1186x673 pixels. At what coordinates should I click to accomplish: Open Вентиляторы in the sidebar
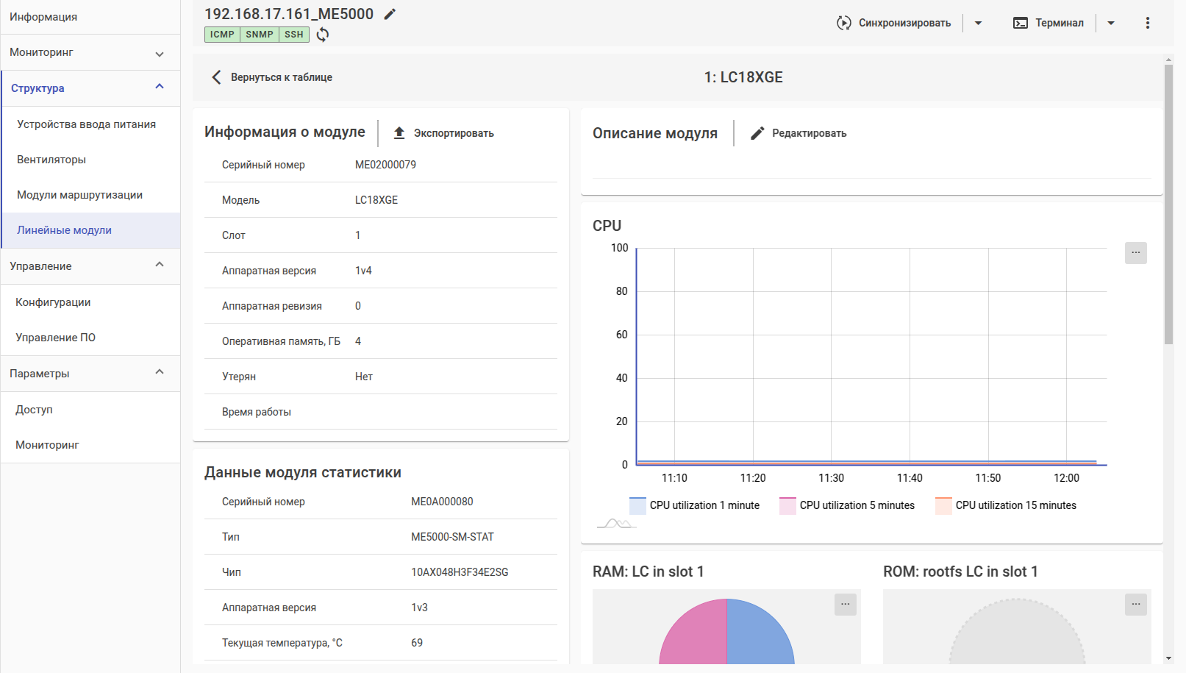tap(51, 160)
